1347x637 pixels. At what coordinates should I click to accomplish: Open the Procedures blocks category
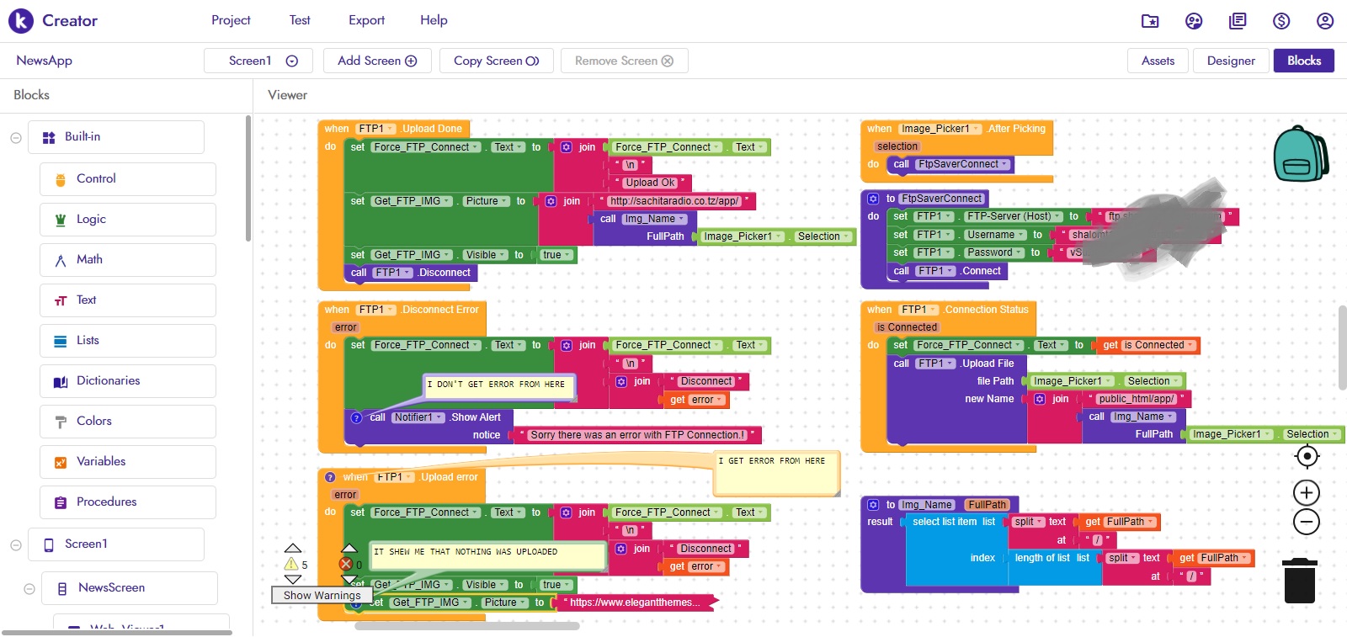click(128, 502)
